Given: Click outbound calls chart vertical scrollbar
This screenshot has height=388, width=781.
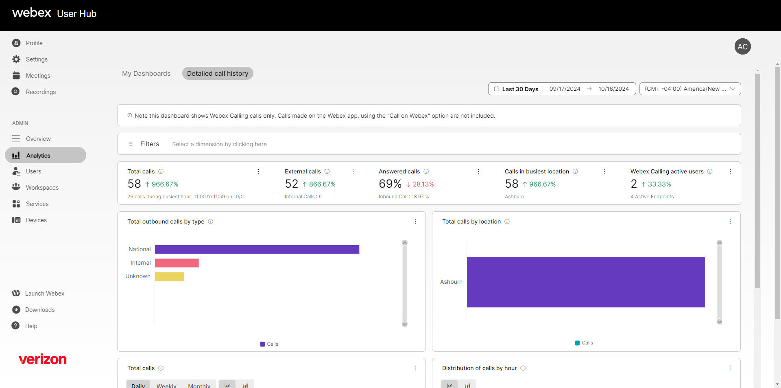Looking at the screenshot, I should click(x=405, y=283).
